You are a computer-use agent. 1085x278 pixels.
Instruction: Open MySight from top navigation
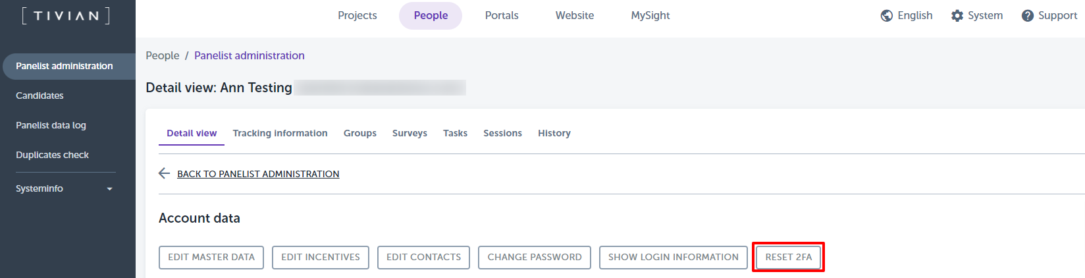pos(650,15)
